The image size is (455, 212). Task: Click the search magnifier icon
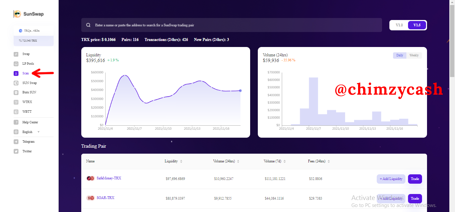coord(88,25)
